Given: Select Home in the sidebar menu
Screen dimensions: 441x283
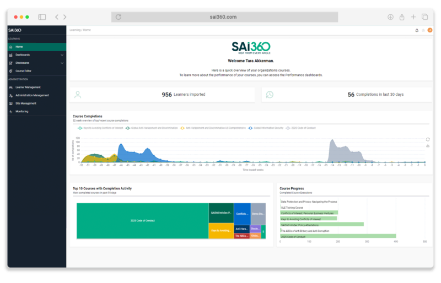Looking at the screenshot, I should point(19,47).
